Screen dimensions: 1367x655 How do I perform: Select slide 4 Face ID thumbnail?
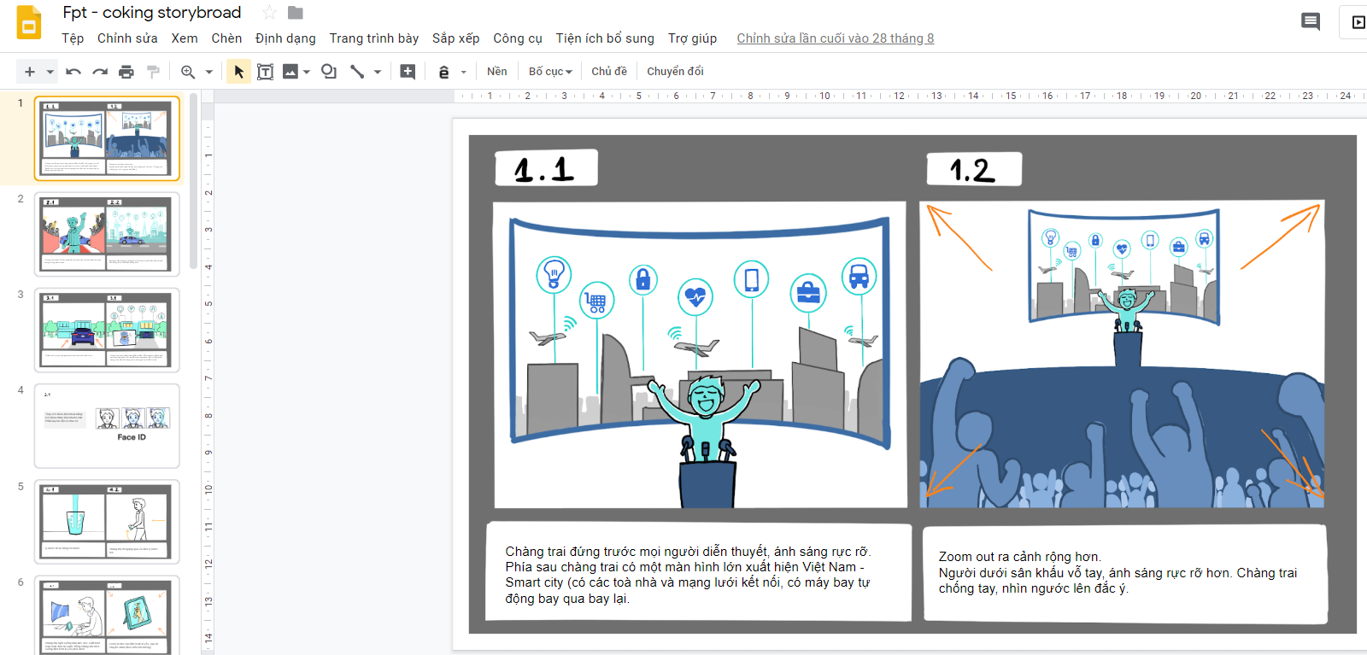pos(107,425)
